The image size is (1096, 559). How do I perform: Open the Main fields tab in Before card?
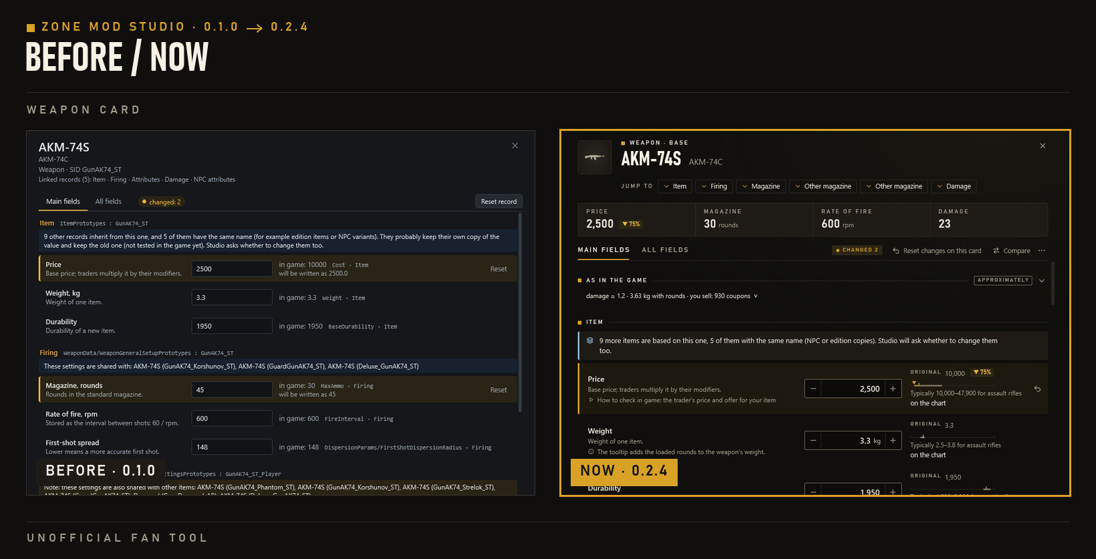pyautogui.click(x=63, y=202)
